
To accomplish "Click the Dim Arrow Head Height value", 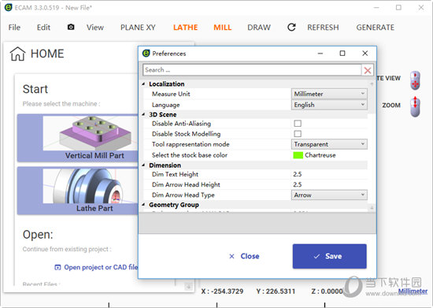I will tap(298, 184).
